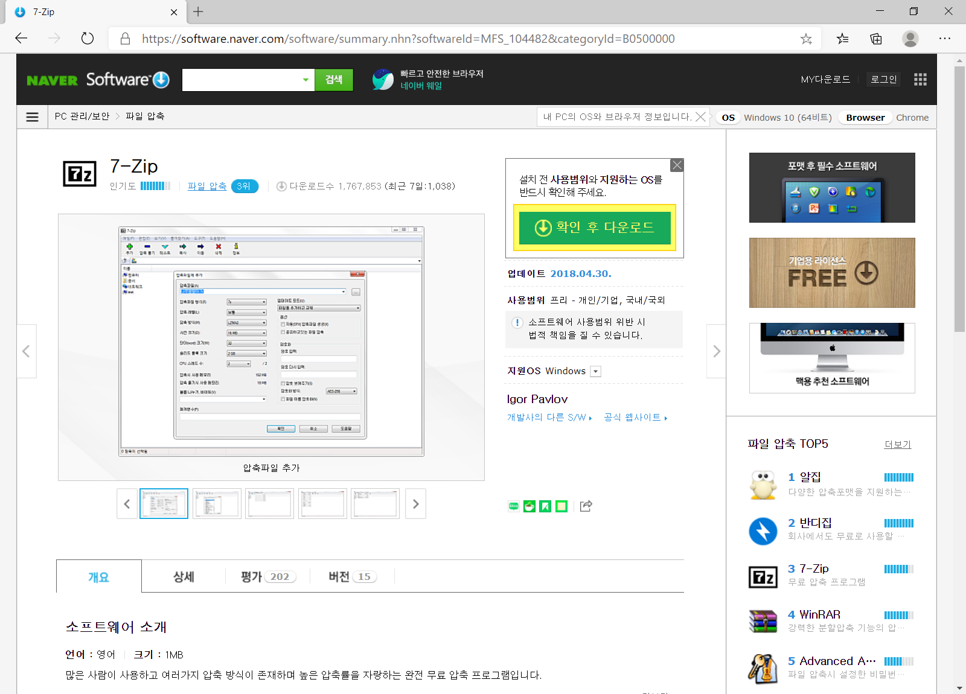Click the green 검색 search button
966x694 pixels.
point(334,80)
